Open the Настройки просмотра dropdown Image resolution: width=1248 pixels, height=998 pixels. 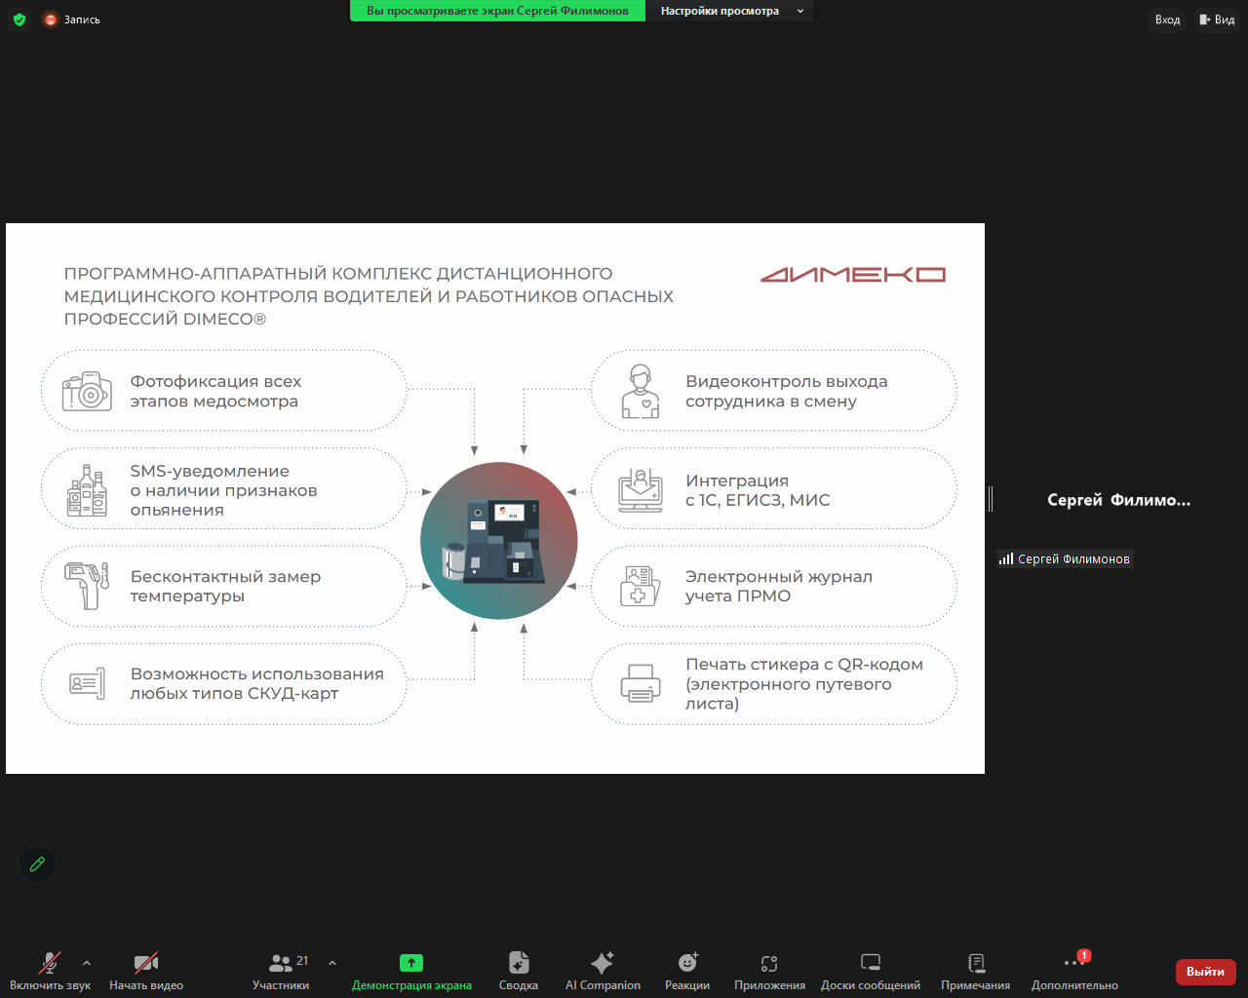729,11
